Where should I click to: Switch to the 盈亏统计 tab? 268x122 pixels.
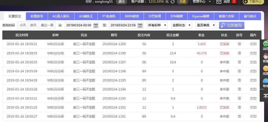[250, 16]
